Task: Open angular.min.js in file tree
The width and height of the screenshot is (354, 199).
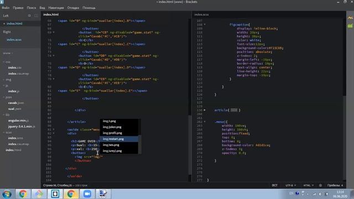Action: click(x=18, y=121)
